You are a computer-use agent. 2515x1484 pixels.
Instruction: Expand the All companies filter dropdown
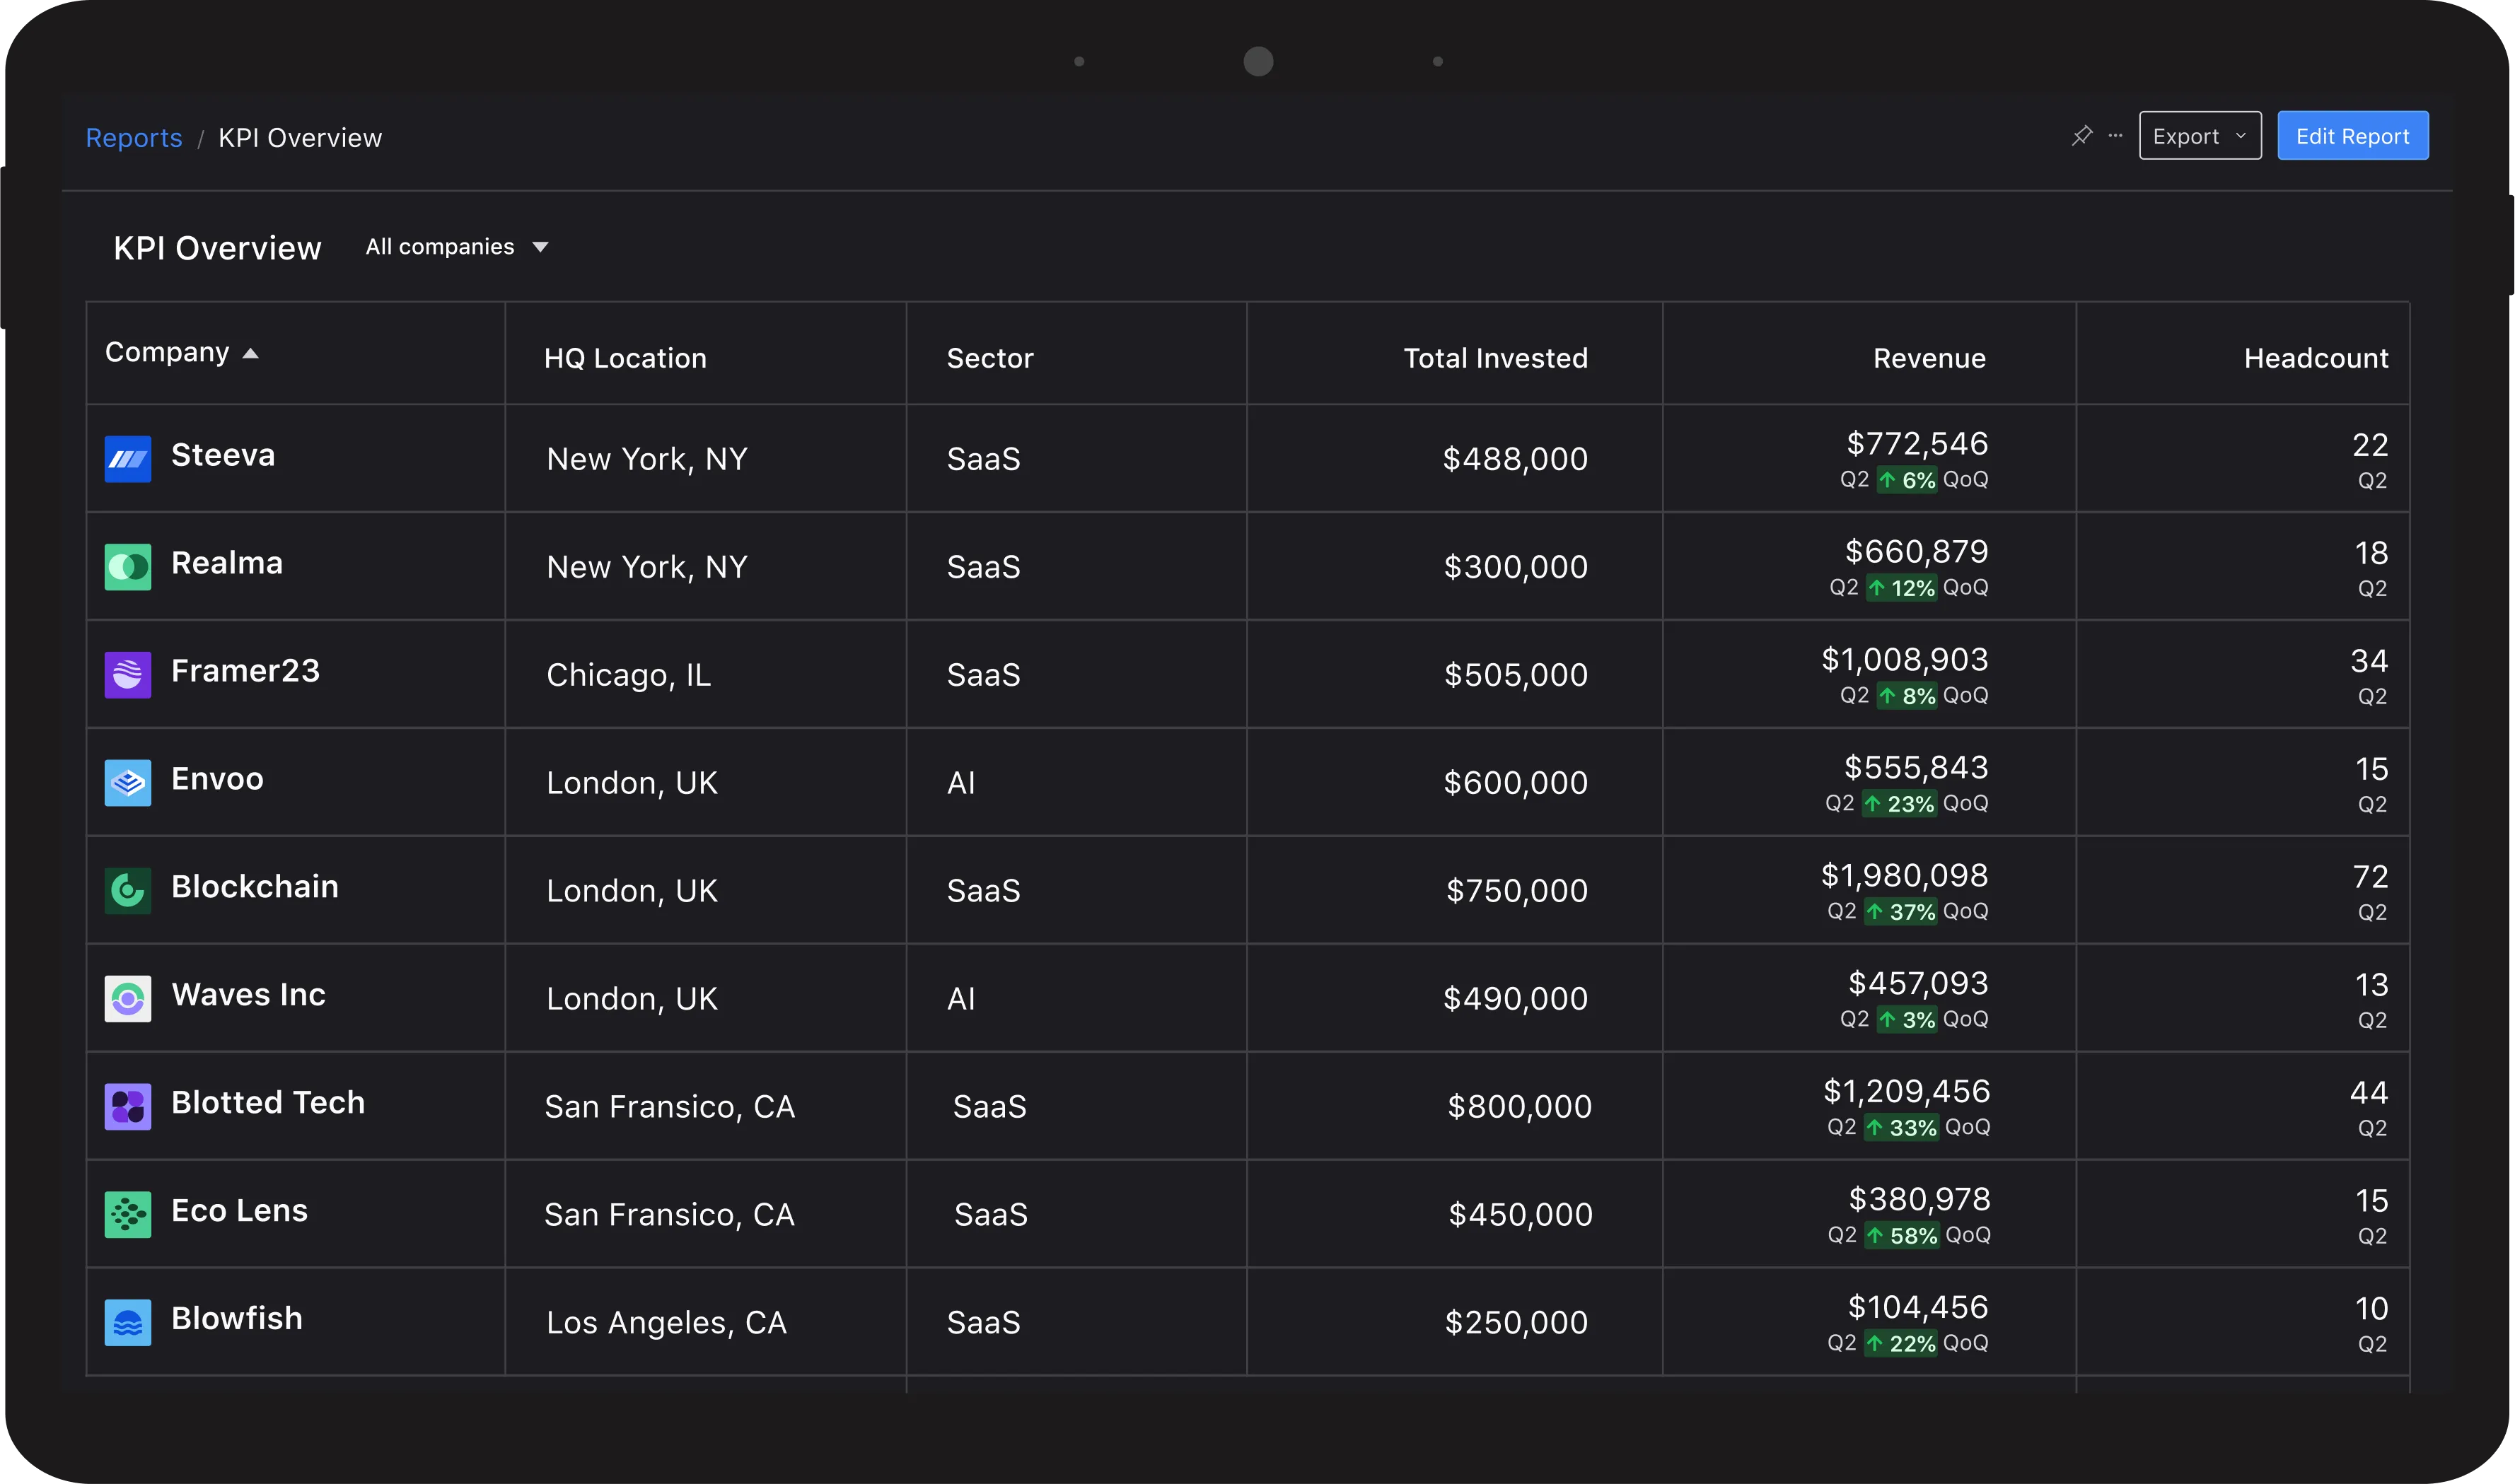[x=456, y=247]
